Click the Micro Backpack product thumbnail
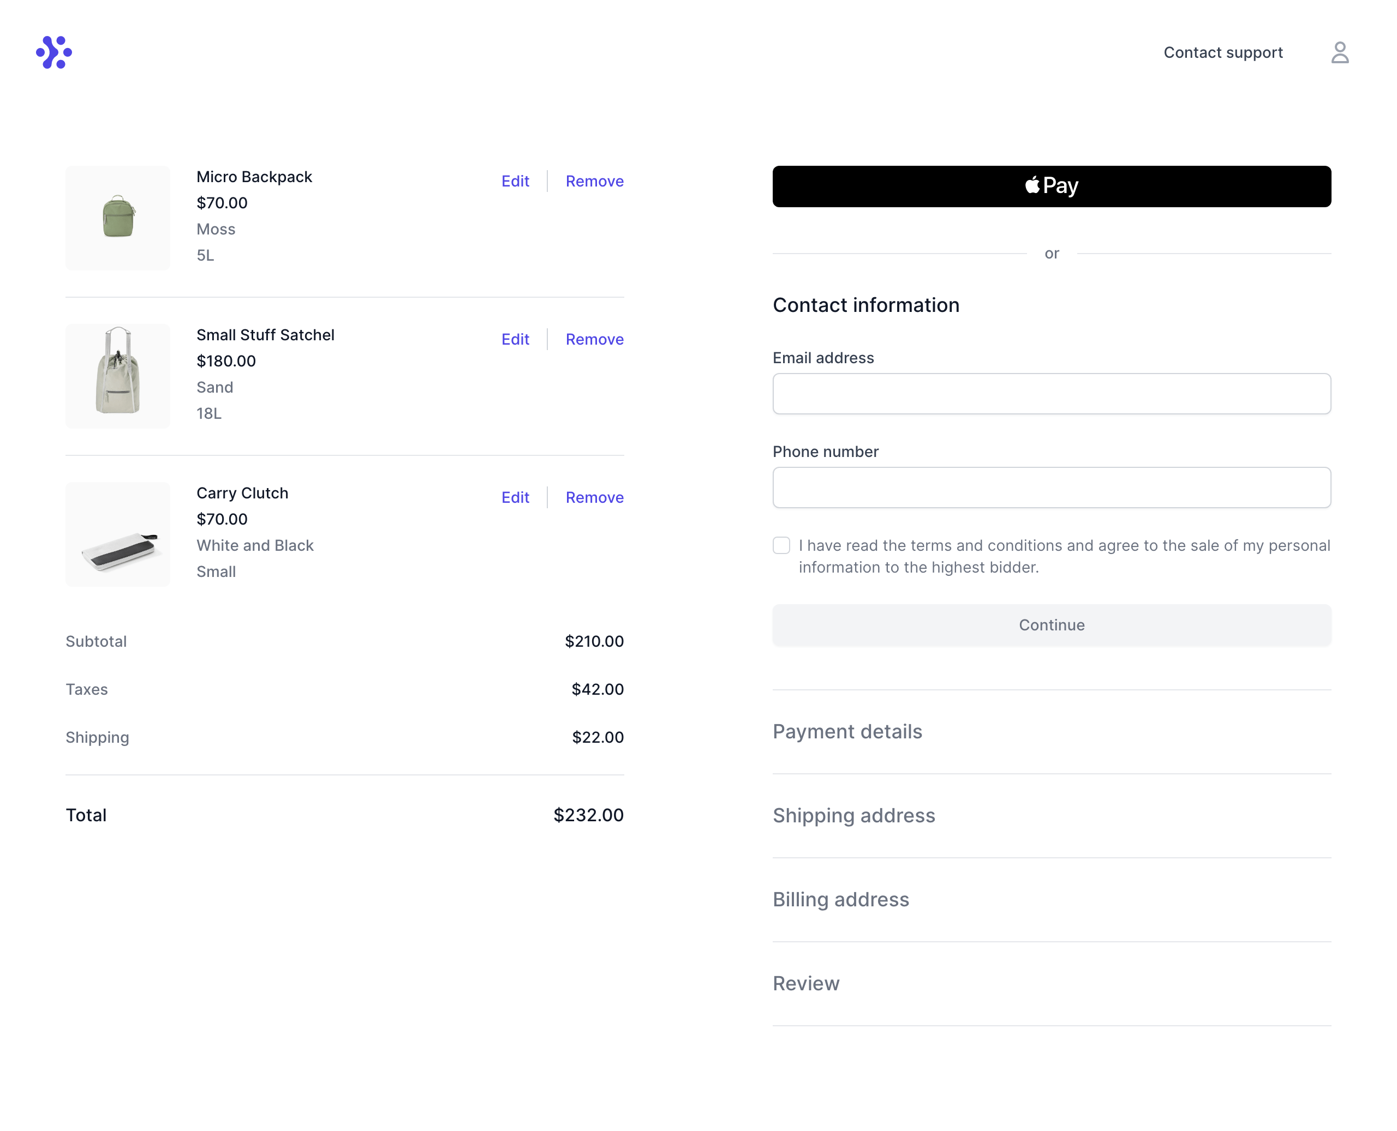1397x1131 pixels. (x=117, y=218)
